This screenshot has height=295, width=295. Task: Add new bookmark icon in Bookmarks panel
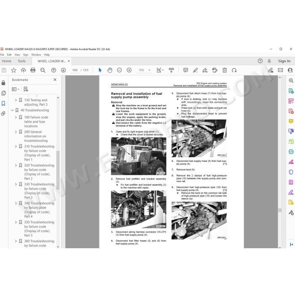(26, 89)
